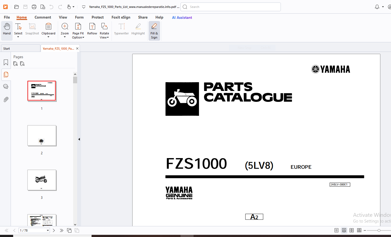Open the AI Assistant

(x=182, y=17)
